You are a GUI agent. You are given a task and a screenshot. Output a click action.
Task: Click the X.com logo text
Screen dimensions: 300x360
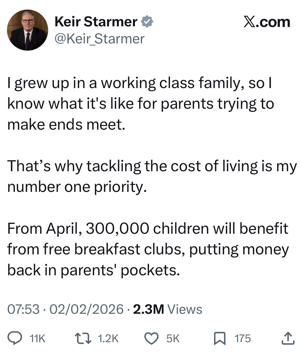tap(267, 22)
